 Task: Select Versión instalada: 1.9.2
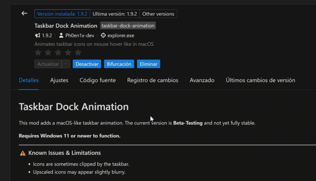tap(62, 14)
